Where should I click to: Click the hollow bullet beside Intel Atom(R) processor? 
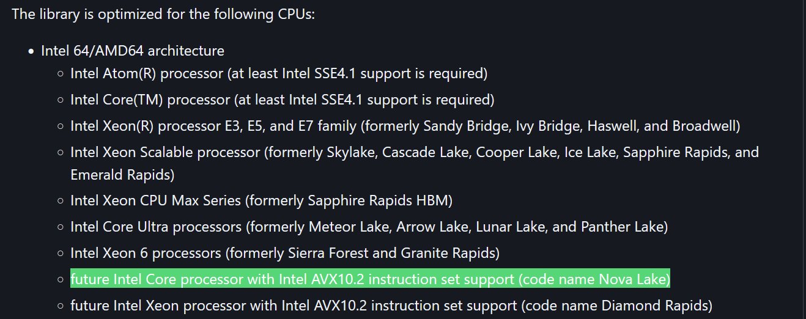61,74
